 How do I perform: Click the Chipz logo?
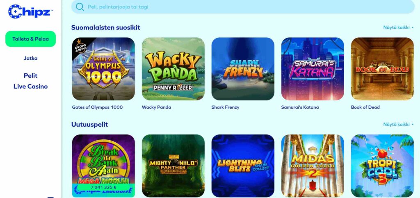[x=30, y=11]
